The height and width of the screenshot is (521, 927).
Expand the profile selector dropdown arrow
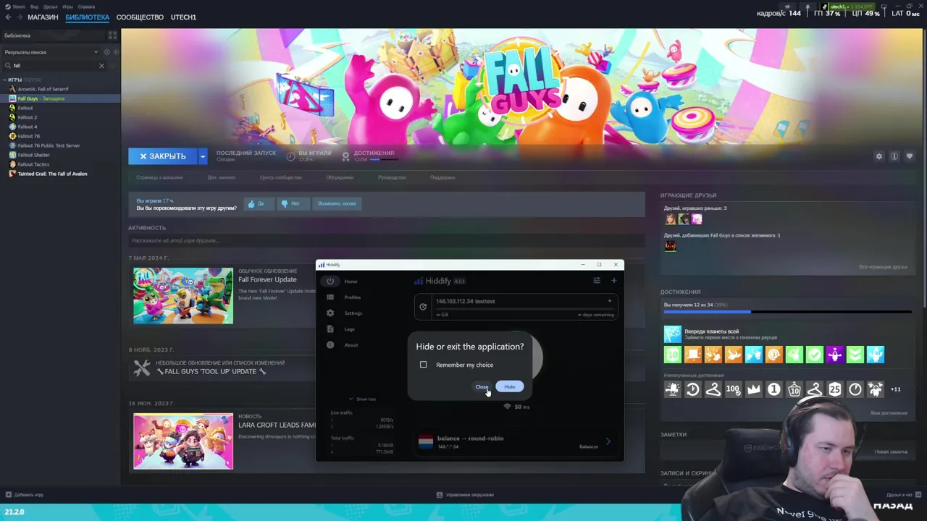[x=610, y=301]
